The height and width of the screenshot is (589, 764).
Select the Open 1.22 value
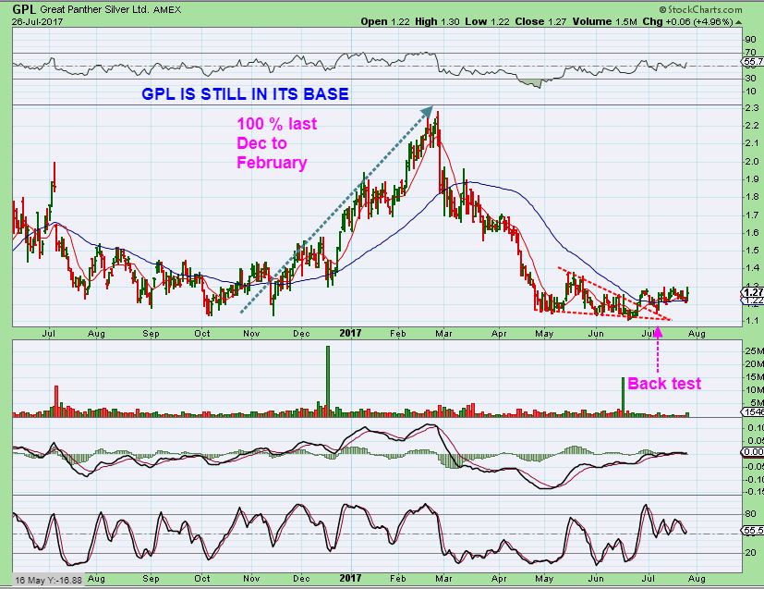385,22
